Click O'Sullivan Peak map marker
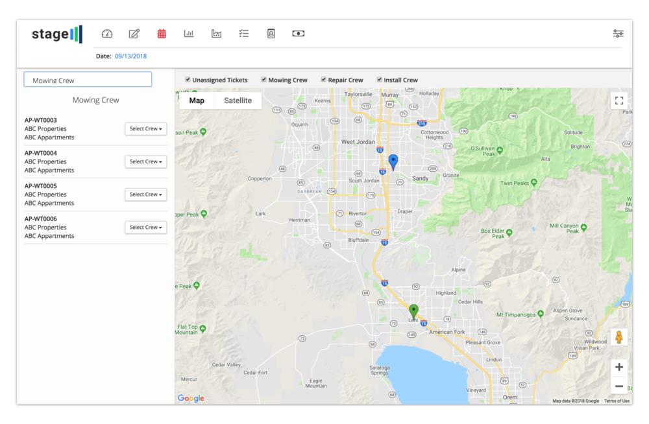This screenshot has width=649, height=424. point(500,150)
